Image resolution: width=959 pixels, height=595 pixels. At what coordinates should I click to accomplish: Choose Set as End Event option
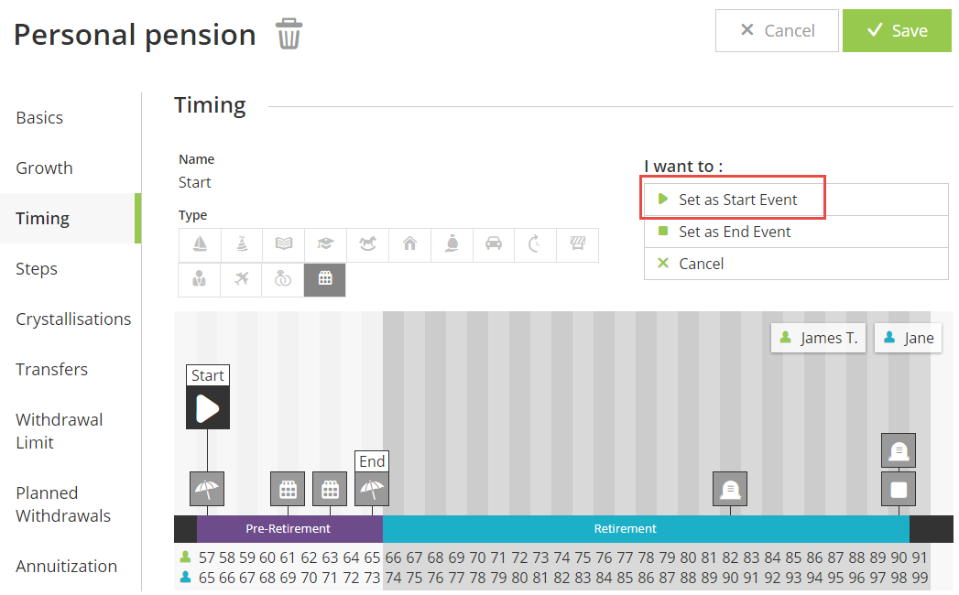735,232
